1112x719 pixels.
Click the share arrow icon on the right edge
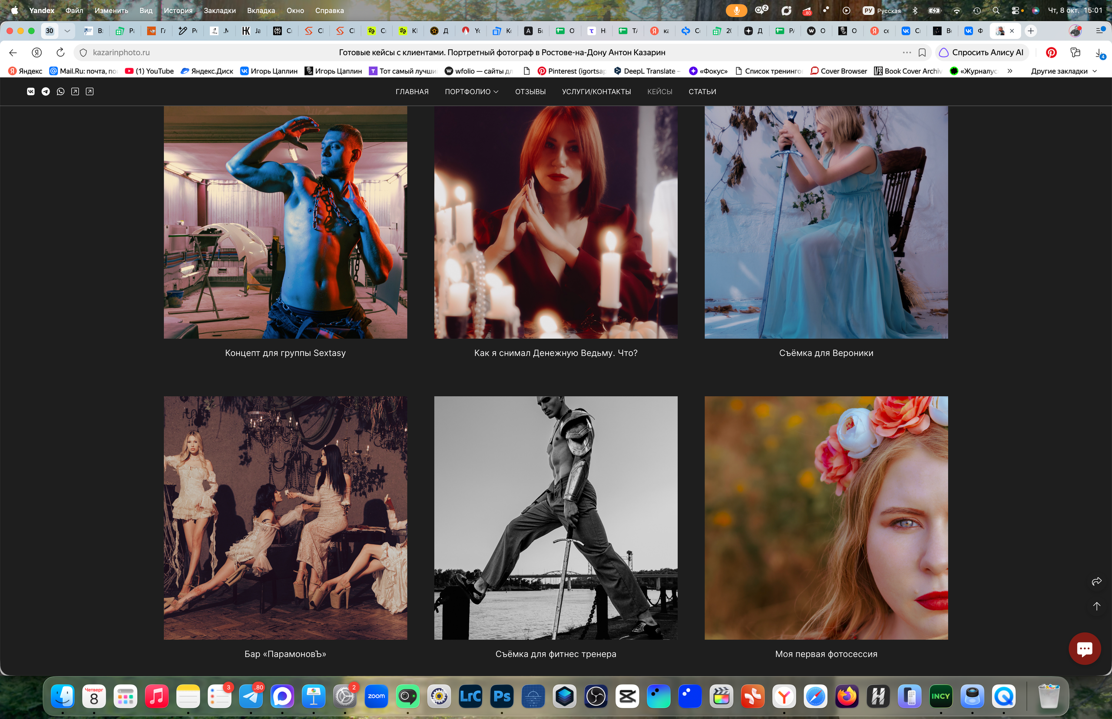(x=1097, y=581)
